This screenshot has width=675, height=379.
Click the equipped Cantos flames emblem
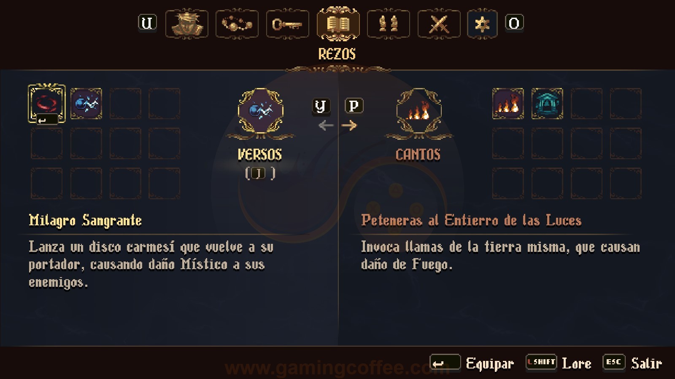click(x=419, y=111)
